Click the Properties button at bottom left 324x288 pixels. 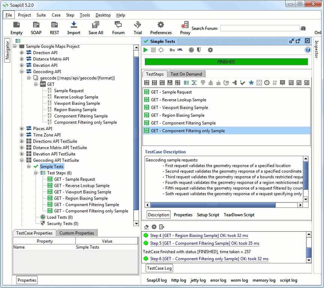(x=27, y=280)
